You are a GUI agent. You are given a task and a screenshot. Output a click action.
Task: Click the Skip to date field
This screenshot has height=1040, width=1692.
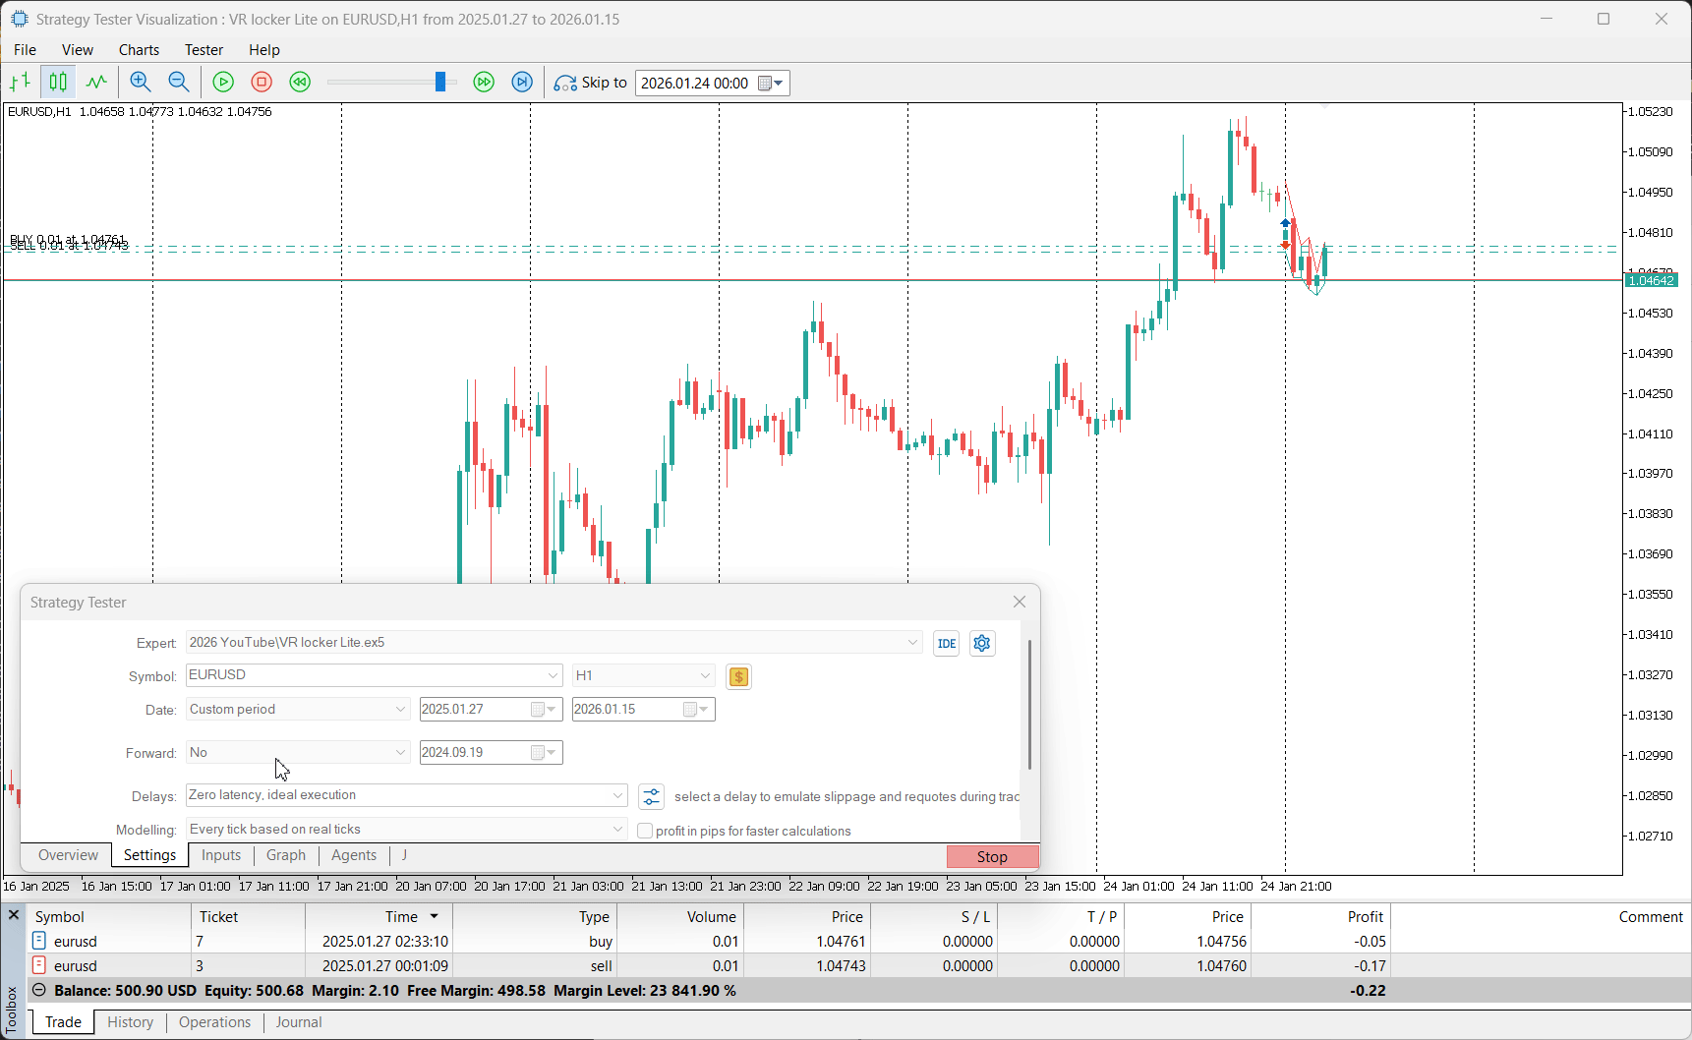pos(695,84)
